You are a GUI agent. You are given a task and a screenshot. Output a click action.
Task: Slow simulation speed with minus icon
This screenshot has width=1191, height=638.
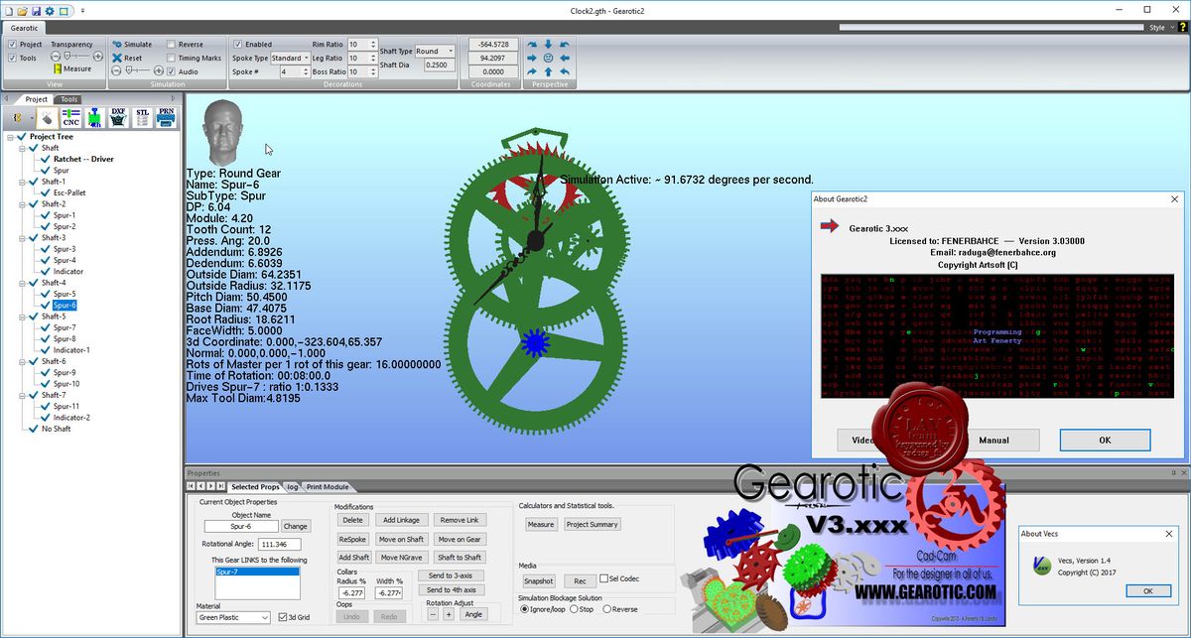[x=116, y=71]
